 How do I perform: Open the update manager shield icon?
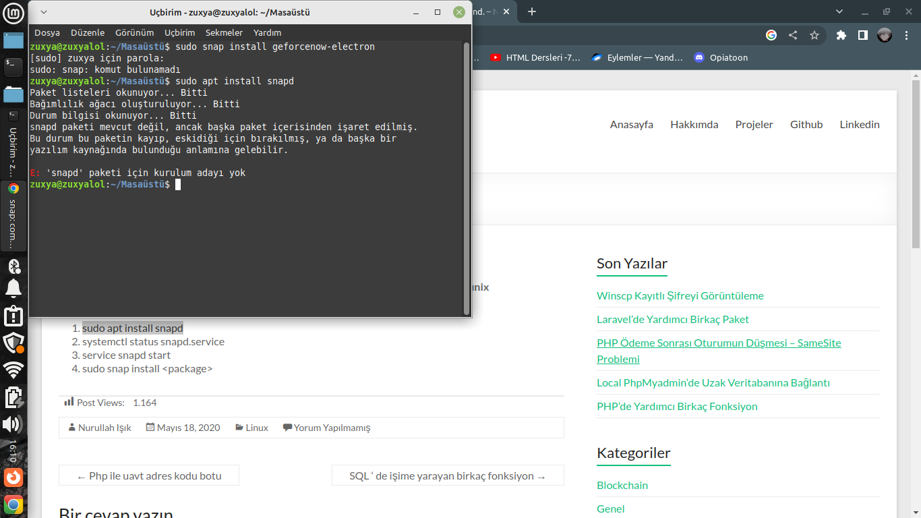13,343
